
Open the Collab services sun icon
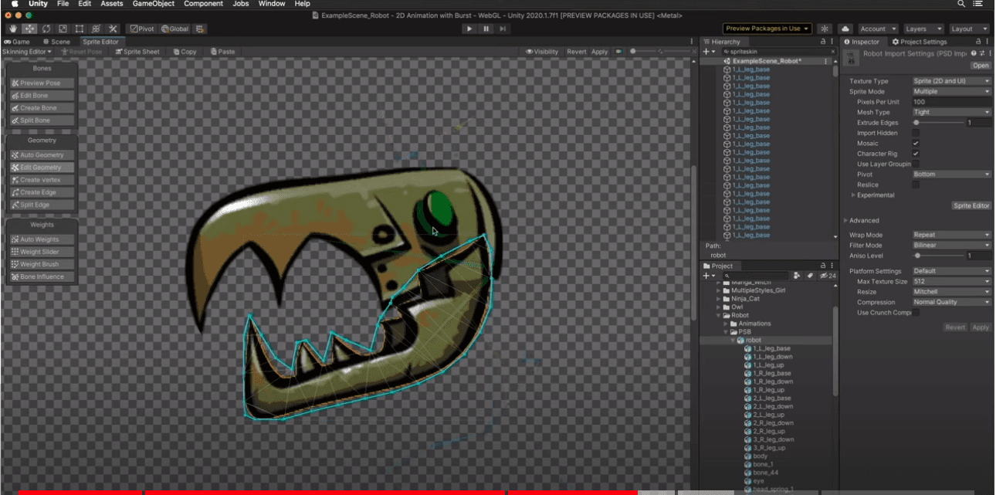point(825,29)
